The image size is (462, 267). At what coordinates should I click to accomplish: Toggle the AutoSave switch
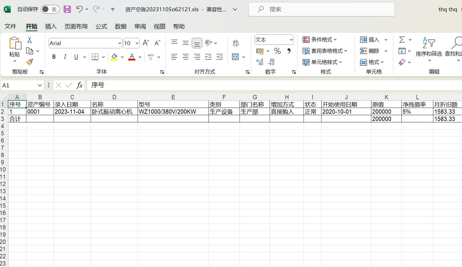click(x=50, y=9)
